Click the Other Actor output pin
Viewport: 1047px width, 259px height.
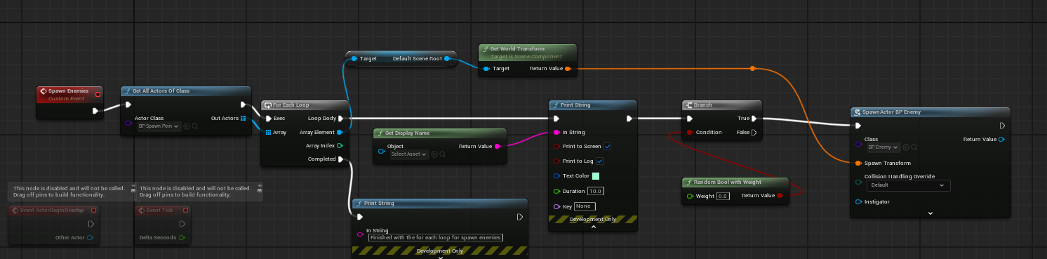click(91, 237)
